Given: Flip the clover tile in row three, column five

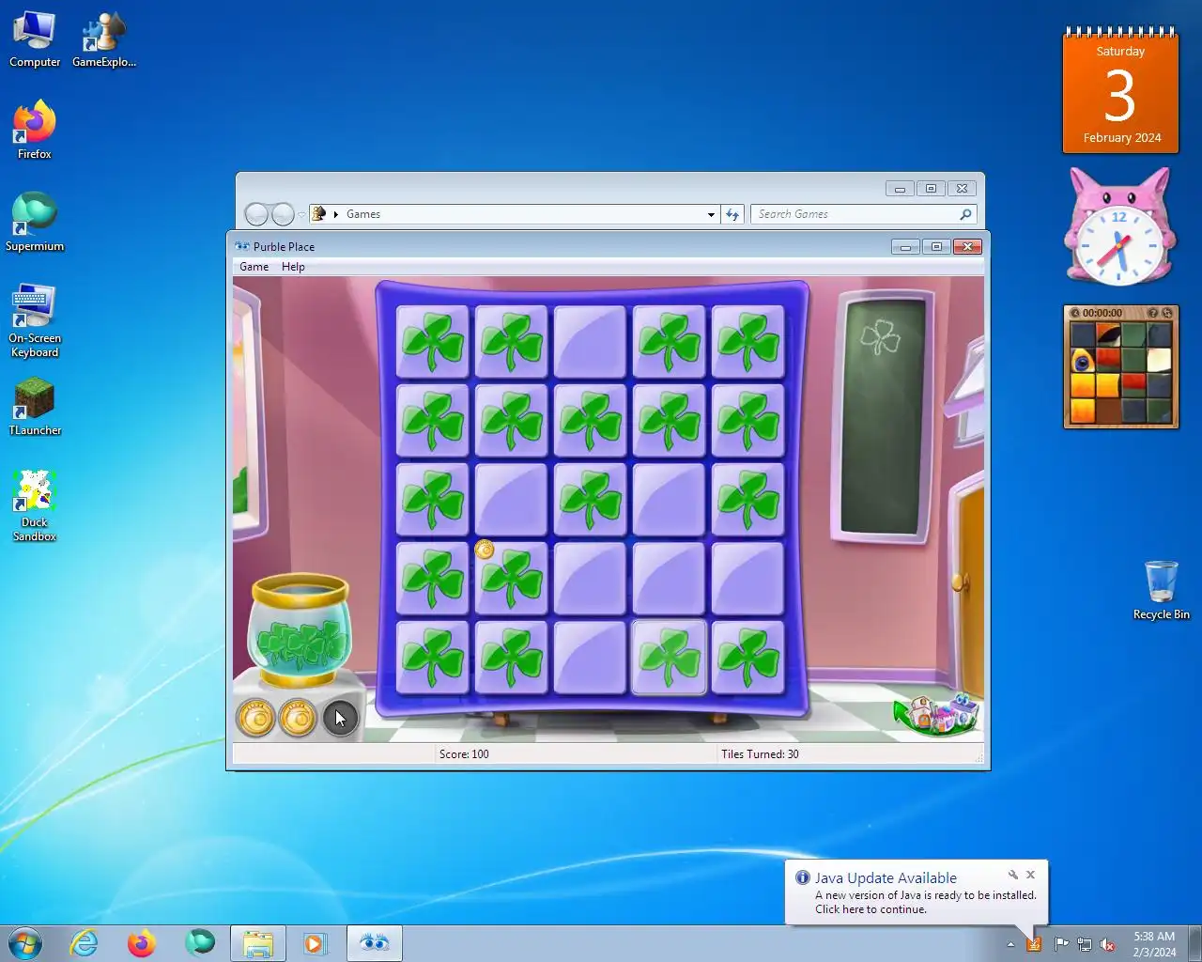Looking at the screenshot, I should 747,500.
